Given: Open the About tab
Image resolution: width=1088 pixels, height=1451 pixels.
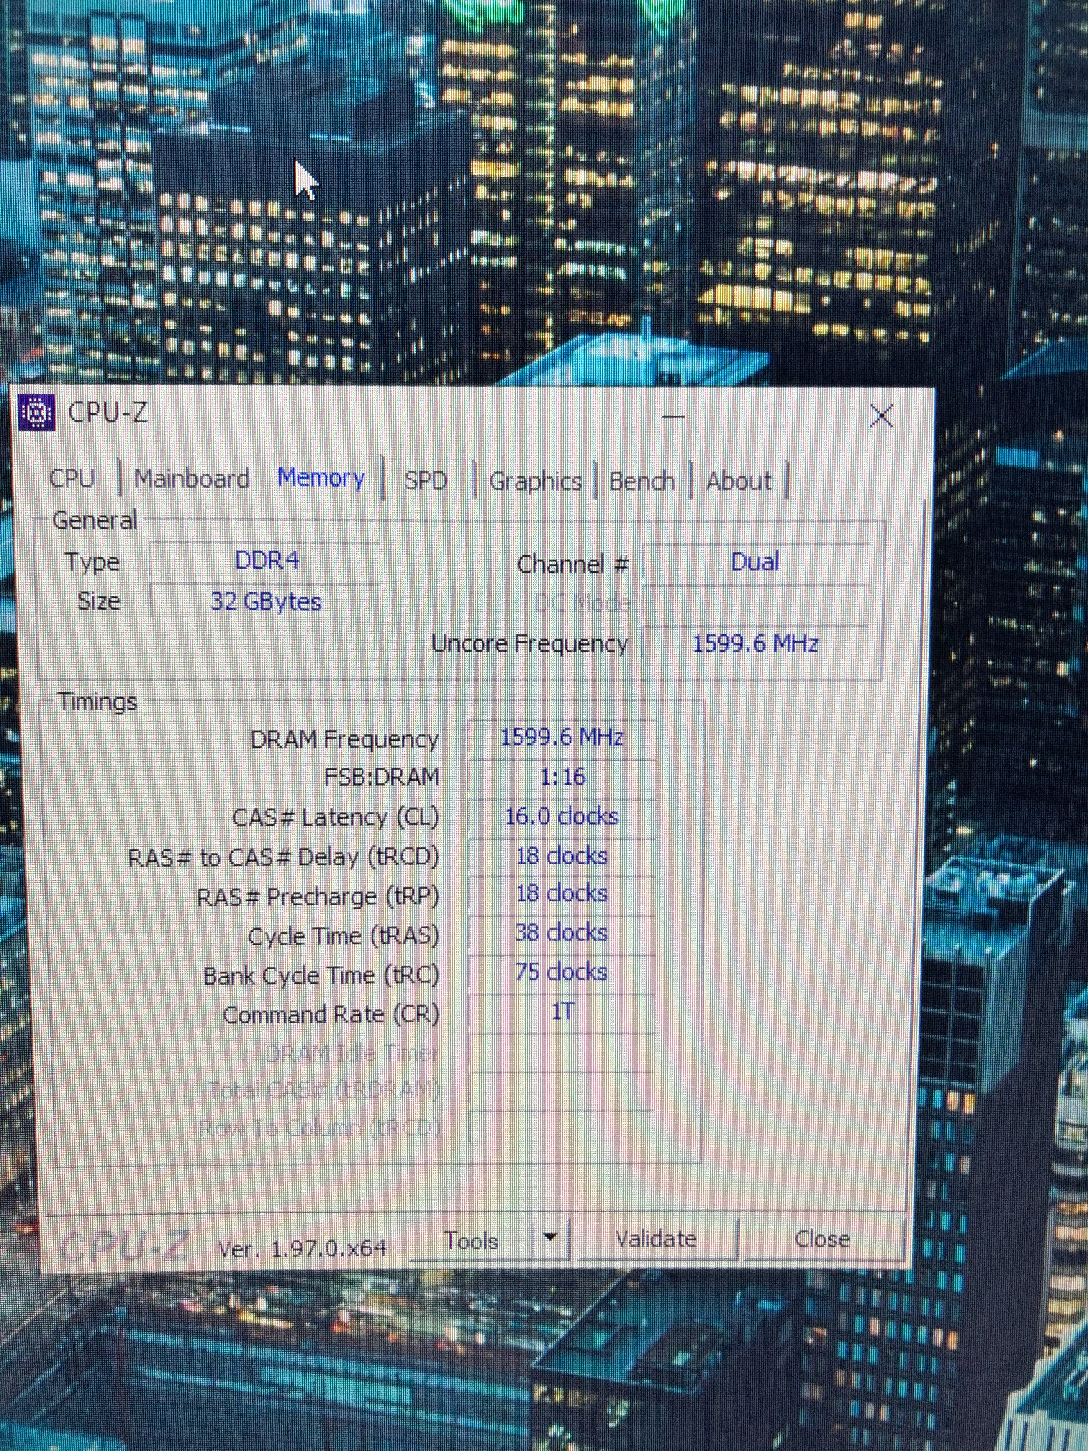Looking at the screenshot, I should (x=738, y=482).
